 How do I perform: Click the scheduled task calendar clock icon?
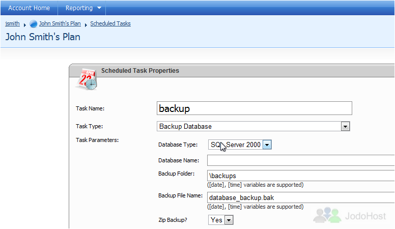pos(86,78)
